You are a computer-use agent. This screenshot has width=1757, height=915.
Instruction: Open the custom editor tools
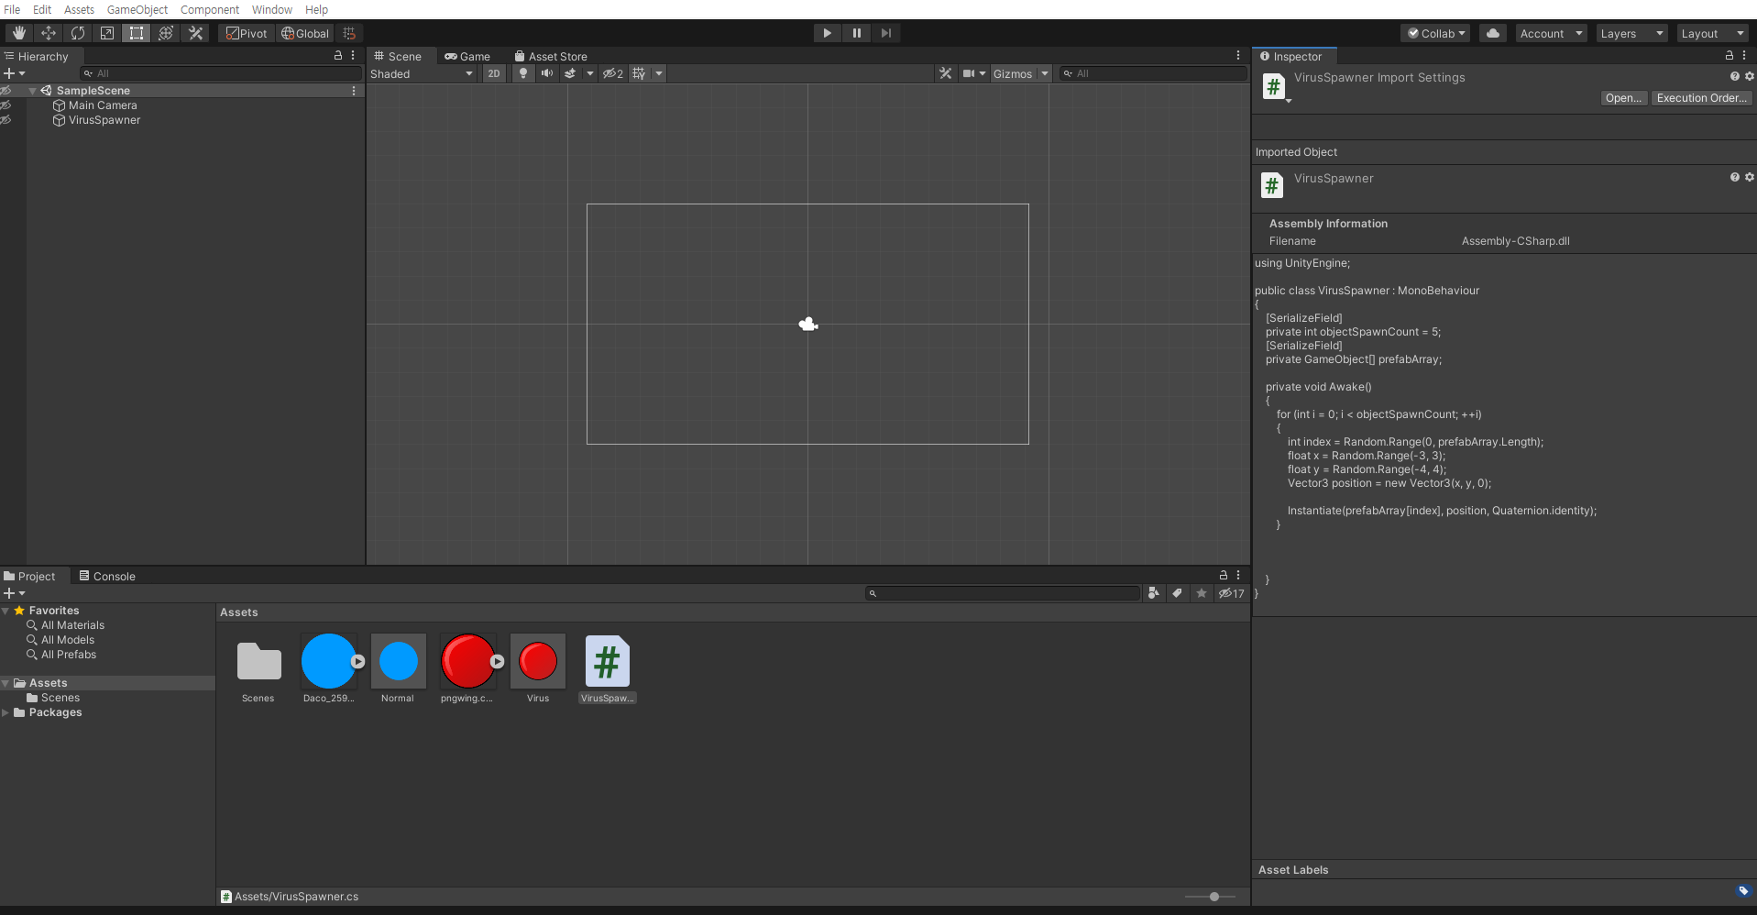pos(195,33)
